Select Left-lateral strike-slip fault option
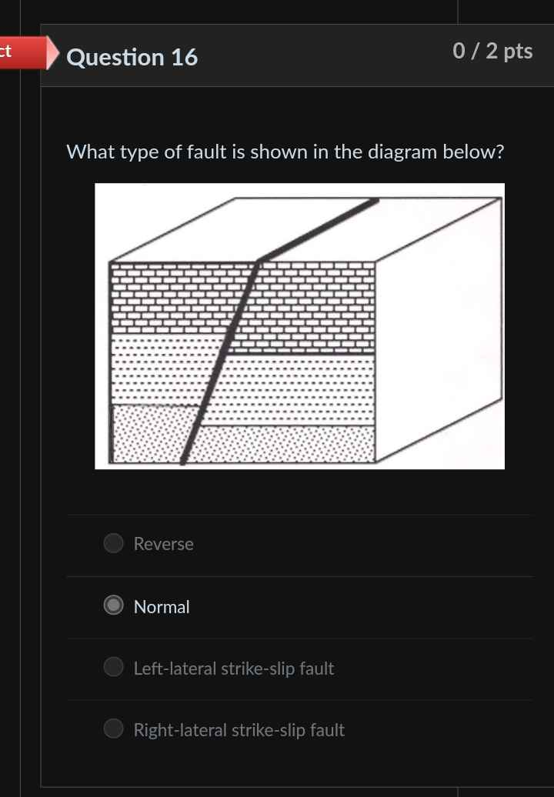Screen dimensions: 554x797 (113, 667)
